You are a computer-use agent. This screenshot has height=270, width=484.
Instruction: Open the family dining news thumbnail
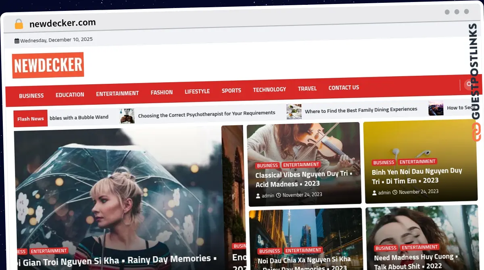coord(294,112)
